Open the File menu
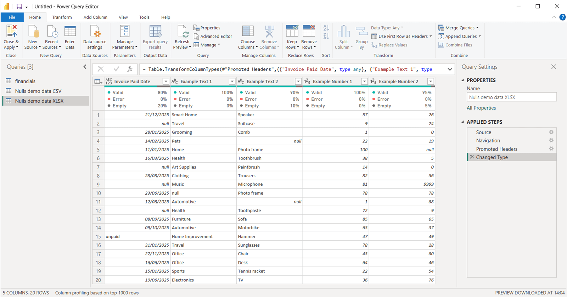 pyautogui.click(x=12, y=17)
